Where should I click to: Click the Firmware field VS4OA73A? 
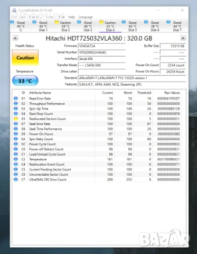[101, 46]
